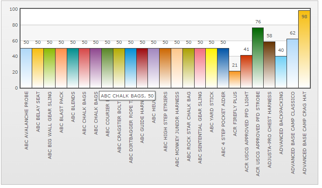Click the 'ABC BELAY SEAT' axis label

tap(38, 111)
